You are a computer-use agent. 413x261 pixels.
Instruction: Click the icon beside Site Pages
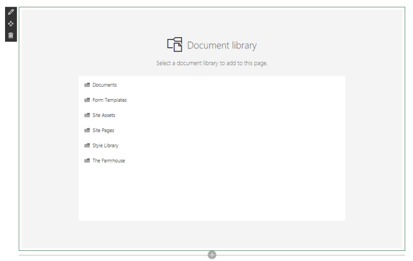pos(87,130)
